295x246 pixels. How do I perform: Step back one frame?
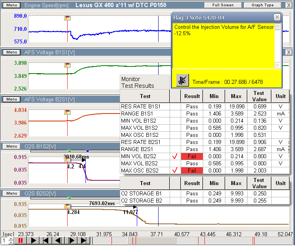pyautogui.click(x=59, y=240)
